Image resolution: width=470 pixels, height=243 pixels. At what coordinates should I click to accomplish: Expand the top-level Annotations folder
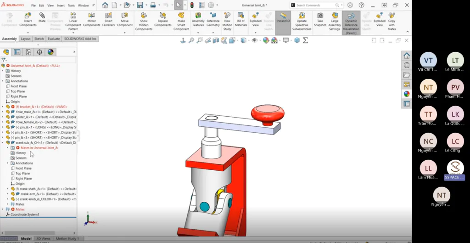click(x=3, y=81)
